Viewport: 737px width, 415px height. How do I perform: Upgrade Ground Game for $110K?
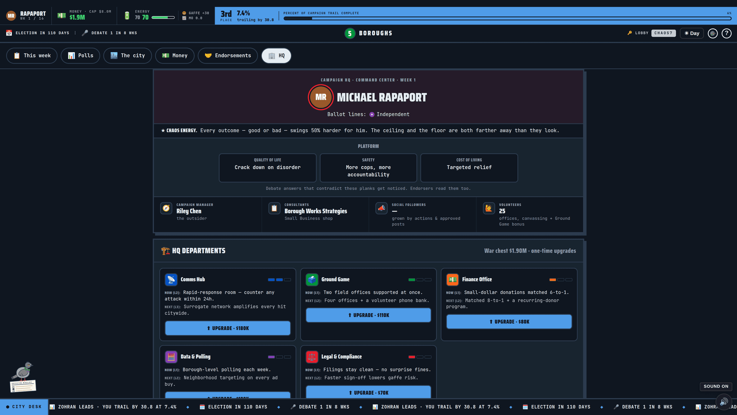tap(368, 315)
